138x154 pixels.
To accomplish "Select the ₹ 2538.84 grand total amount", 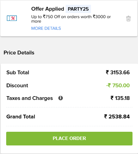I will pyautogui.click(x=117, y=117).
